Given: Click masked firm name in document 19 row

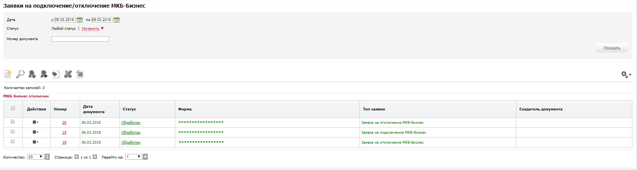Looking at the screenshot, I should point(201,132).
